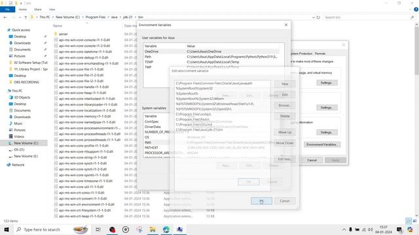
Task: Open File Explorer taskbar icon
Action: pos(153,229)
